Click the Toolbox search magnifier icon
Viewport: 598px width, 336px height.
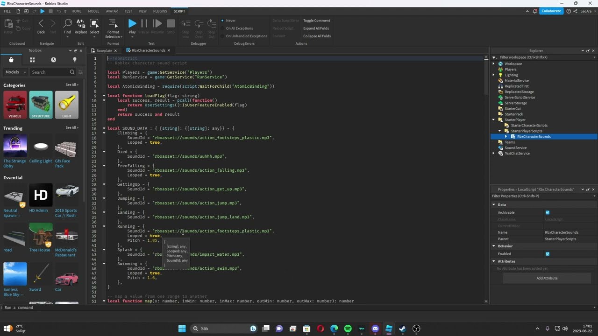(72, 72)
